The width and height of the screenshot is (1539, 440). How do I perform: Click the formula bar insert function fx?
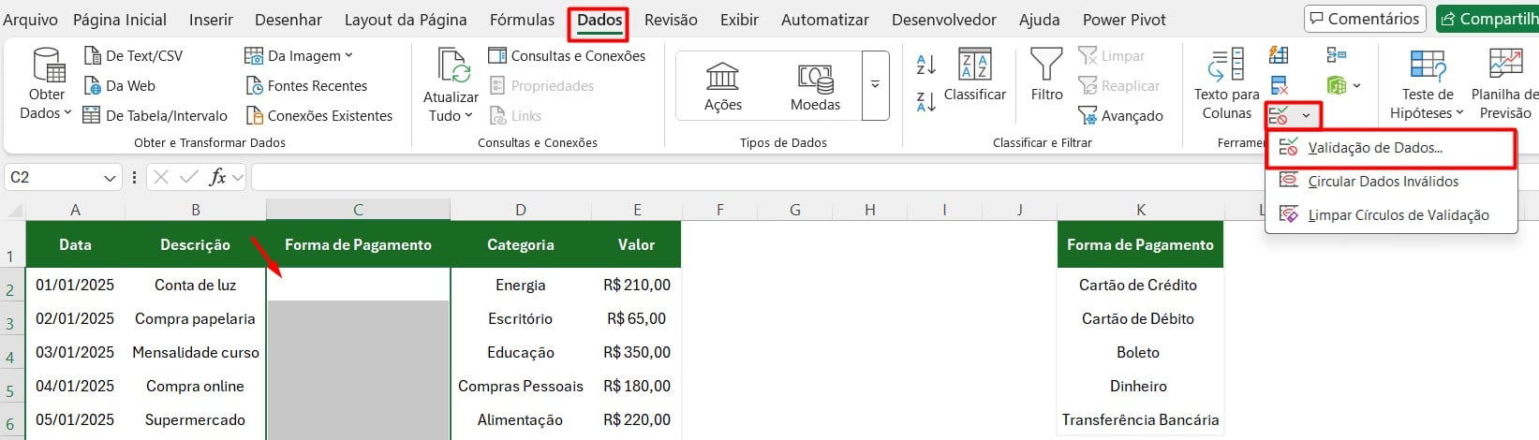pos(217,177)
